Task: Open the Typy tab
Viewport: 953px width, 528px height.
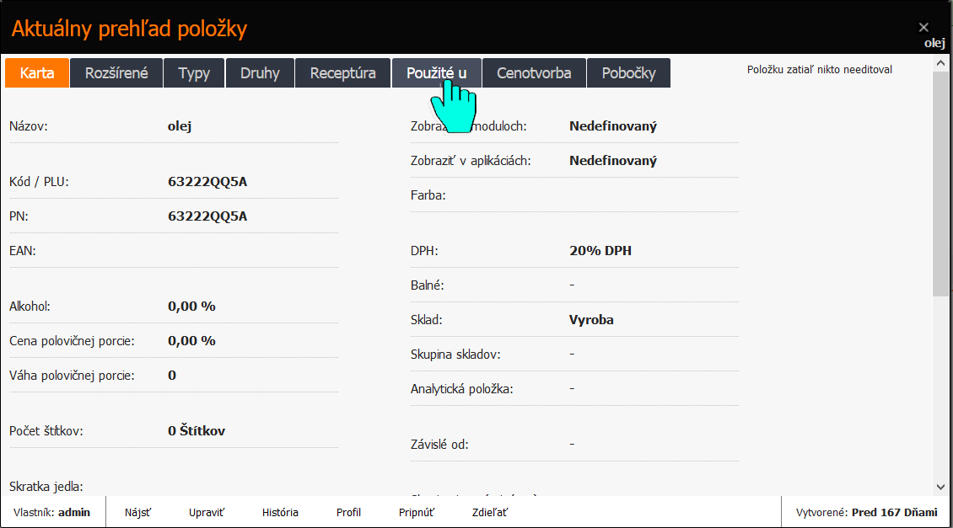Action: click(x=194, y=72)
